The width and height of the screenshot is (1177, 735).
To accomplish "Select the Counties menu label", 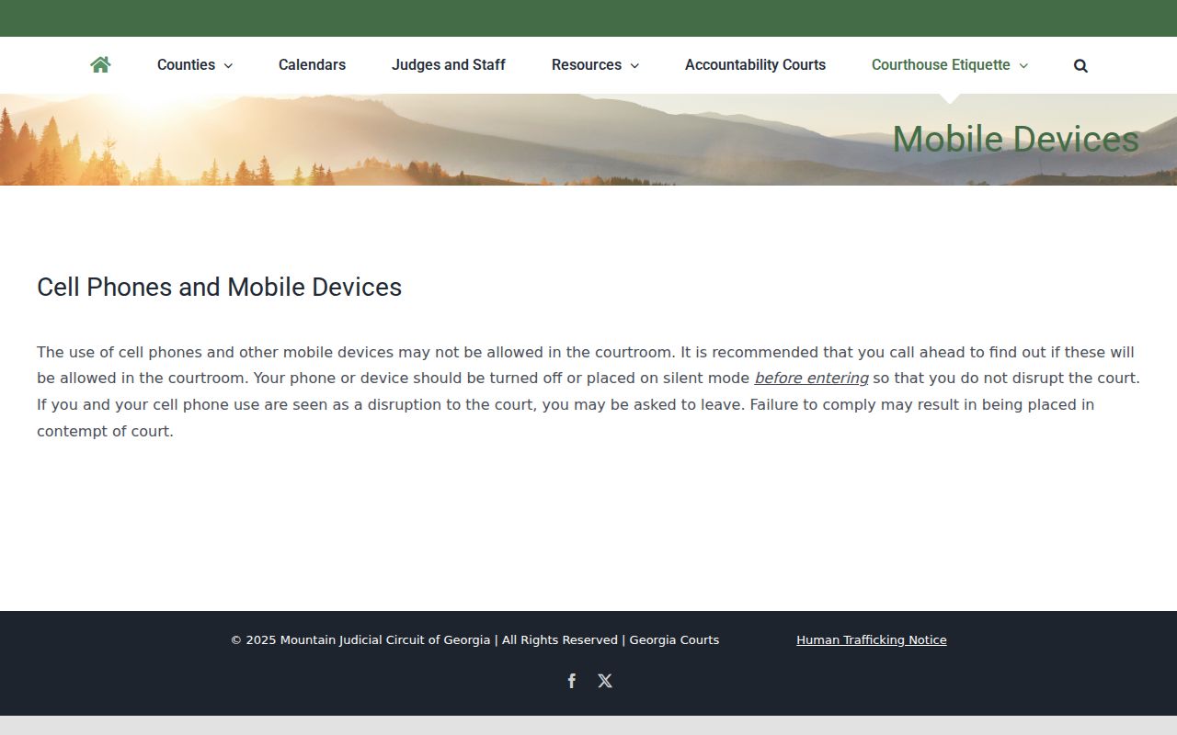I will 186,64.
